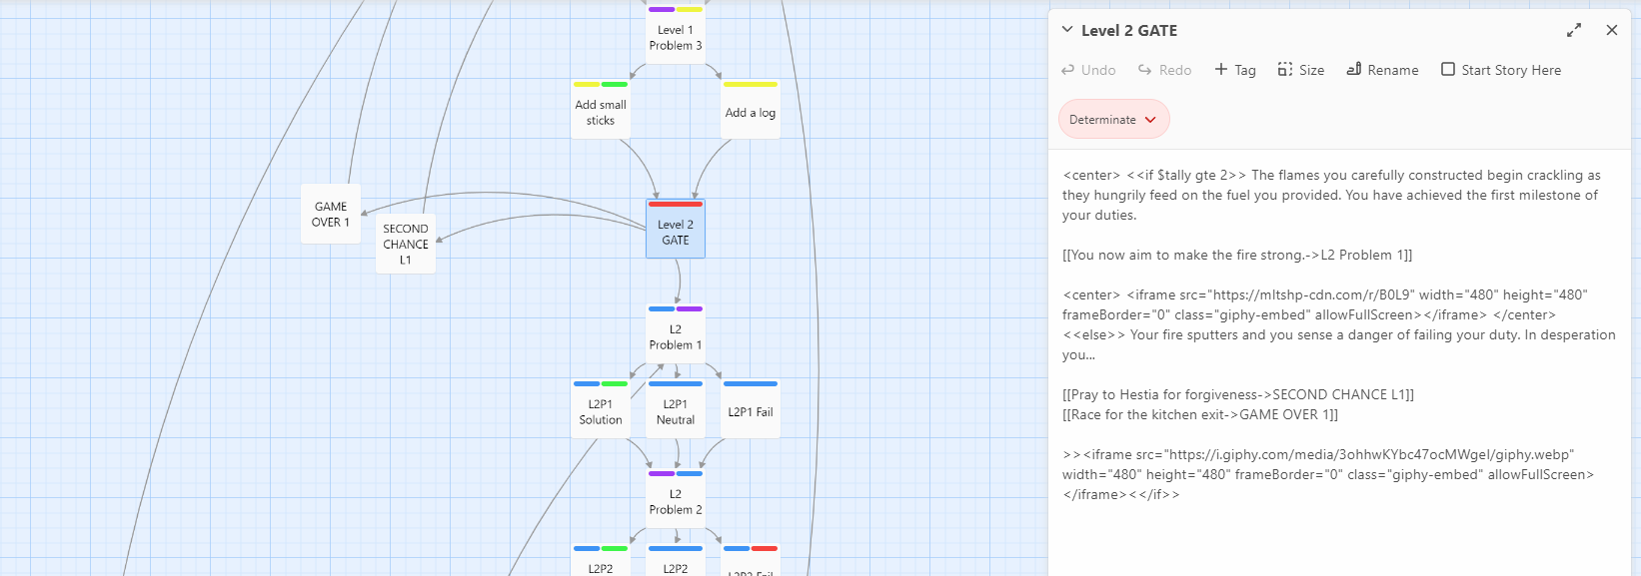Click the plus icon beside Tag
Viewport: 1641px width, 576px height.
tap(1221, 69)
